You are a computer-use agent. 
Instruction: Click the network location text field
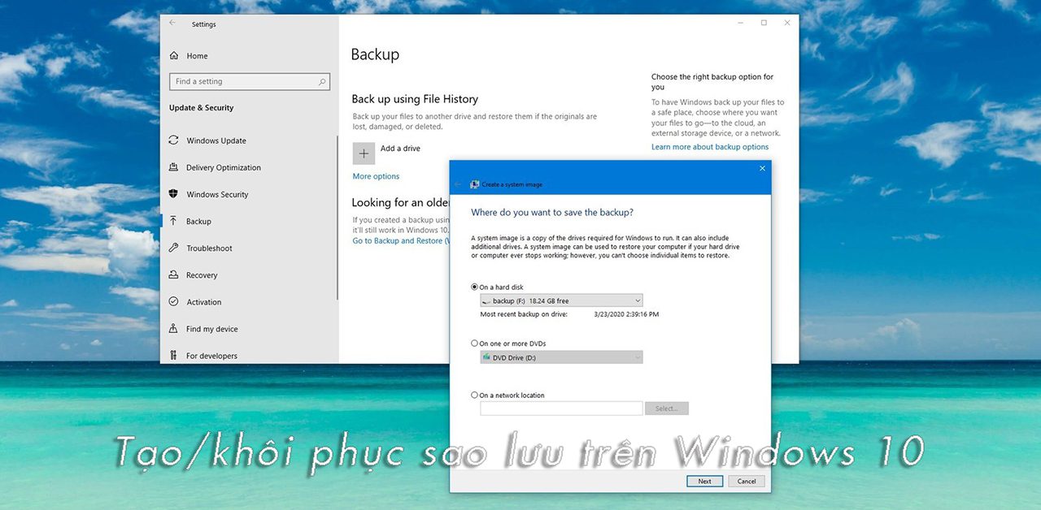[561, 408]
